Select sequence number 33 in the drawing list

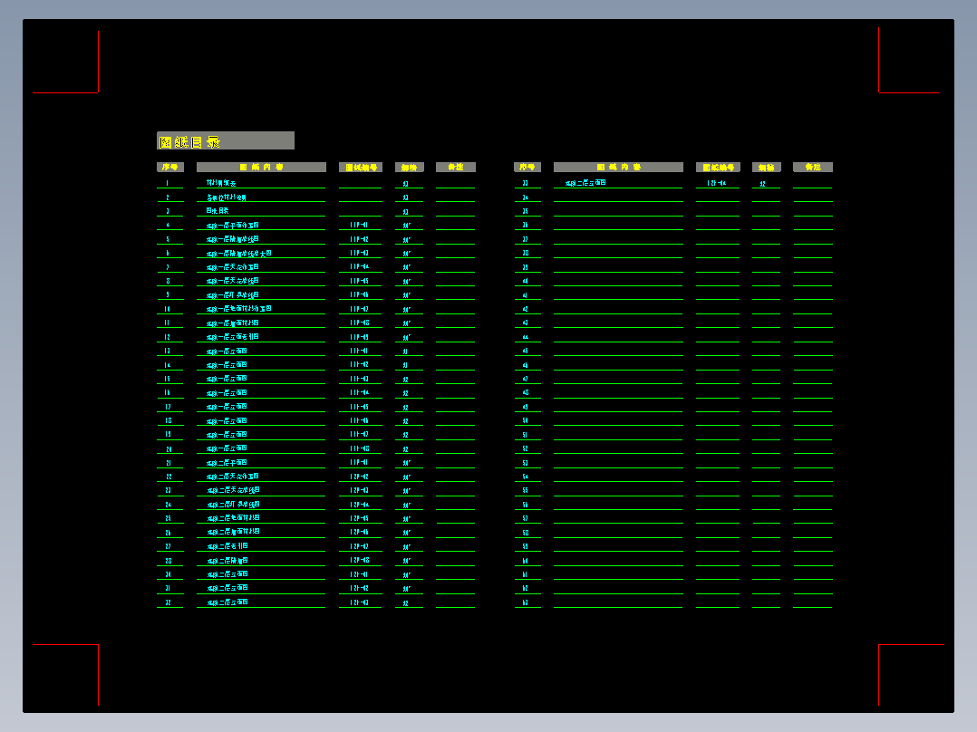pos(526,183)
